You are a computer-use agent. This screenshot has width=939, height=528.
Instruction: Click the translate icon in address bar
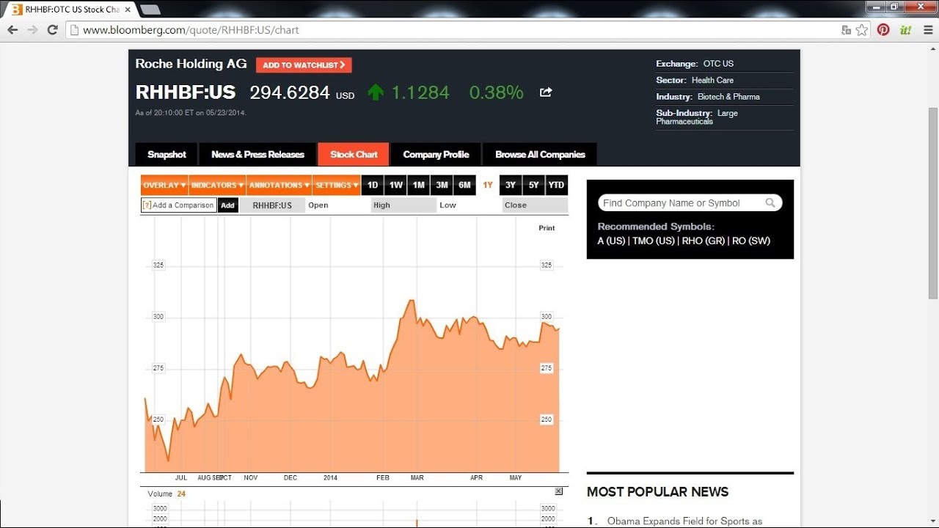pos(847,30)
